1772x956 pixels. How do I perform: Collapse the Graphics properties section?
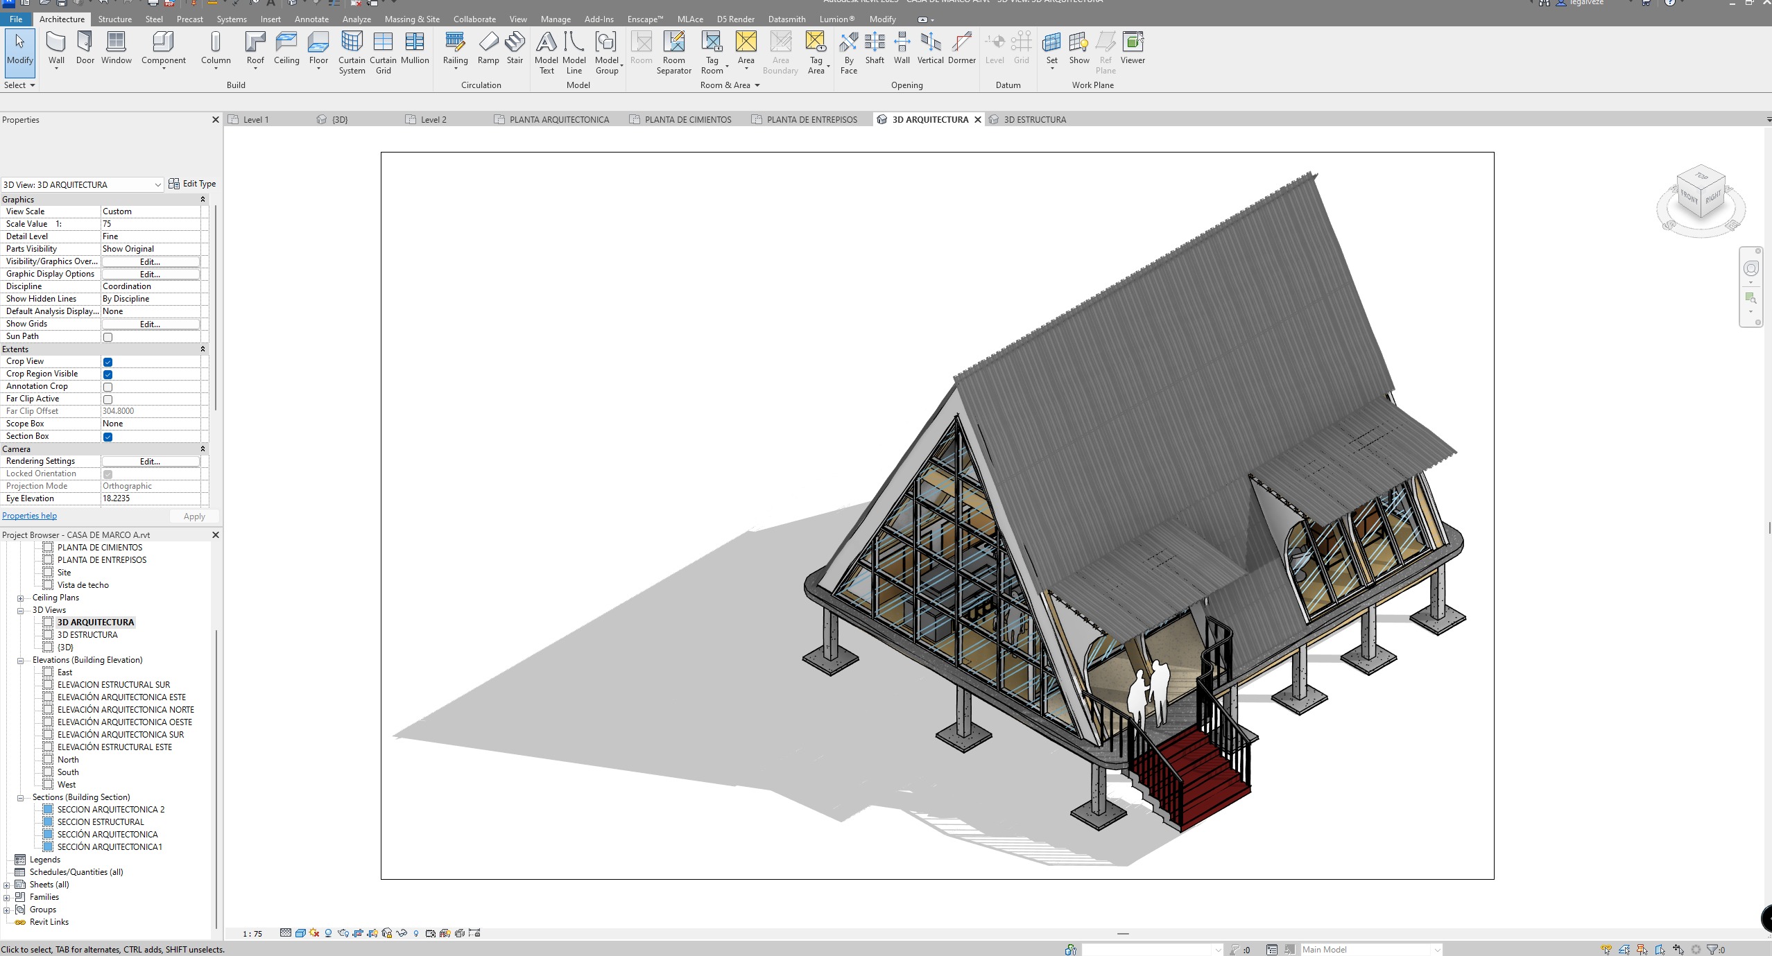pos(203,200)
